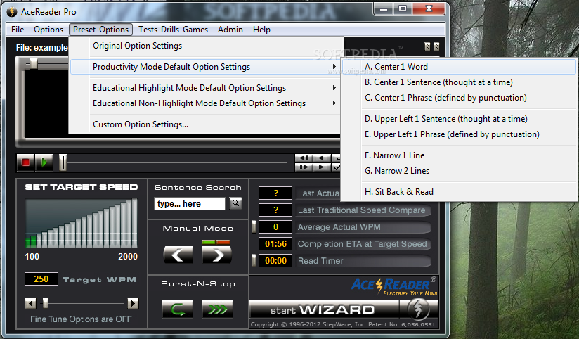Click the step-forward-and-pause transport icon
This screenshot has width=579, height=339.
tap(304, 167)
